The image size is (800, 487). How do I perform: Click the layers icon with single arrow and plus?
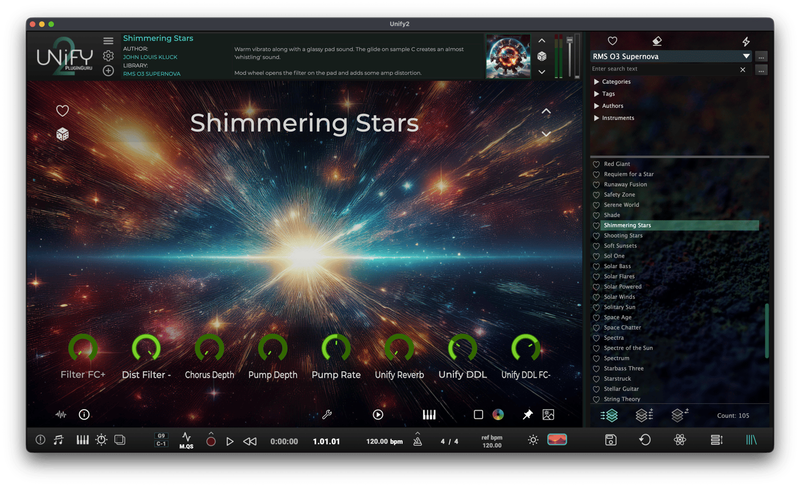(679, 414)
